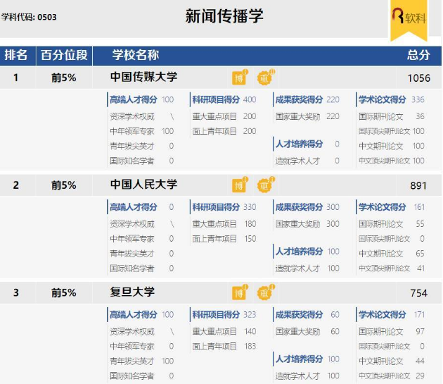Select the 复旦大学 school name
The height and width of the screenshot is (384, 443).
(x=133, y=292)
